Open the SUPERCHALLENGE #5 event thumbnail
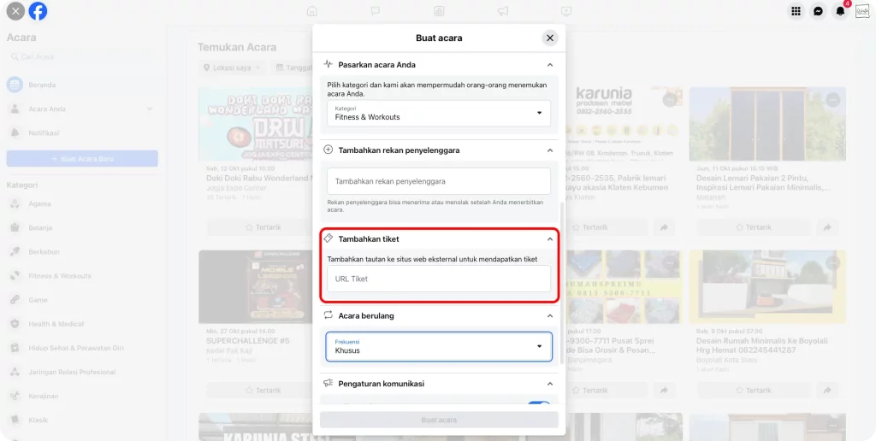Screen dimensions: 876x441 click(x=256, y=287)
